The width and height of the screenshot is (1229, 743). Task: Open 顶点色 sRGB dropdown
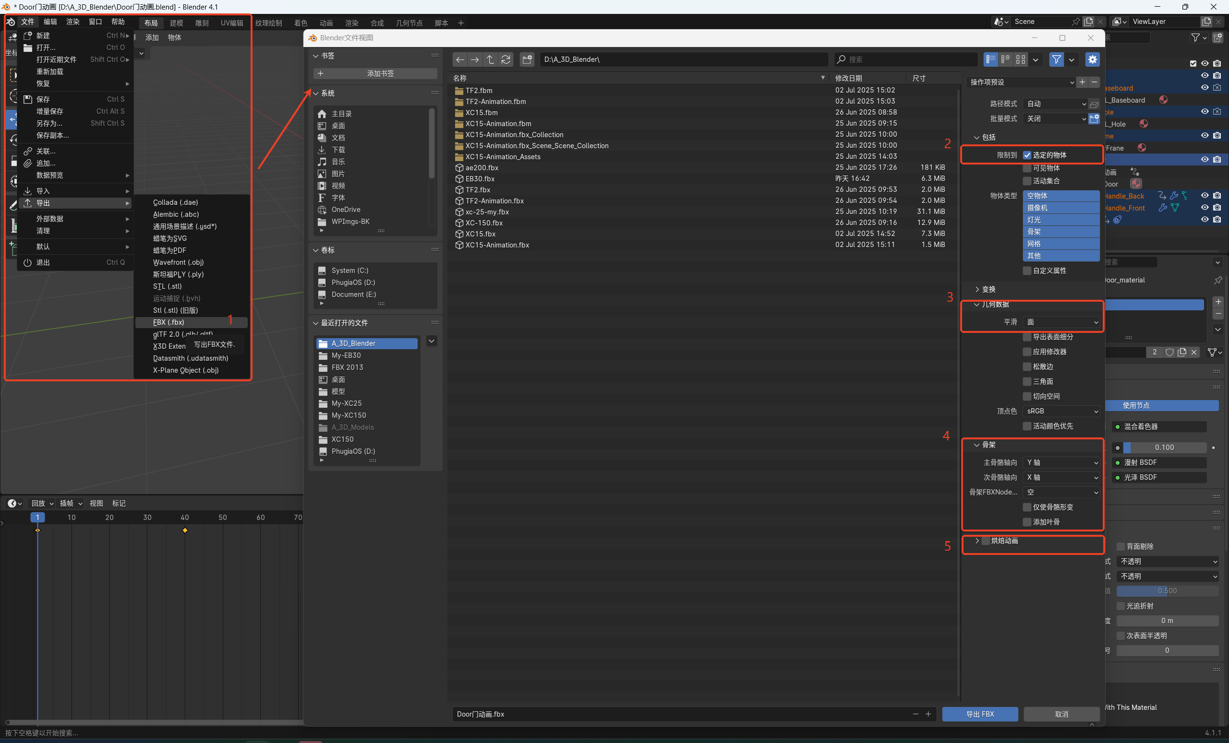pyautogui.click(x=1061, y=411)
